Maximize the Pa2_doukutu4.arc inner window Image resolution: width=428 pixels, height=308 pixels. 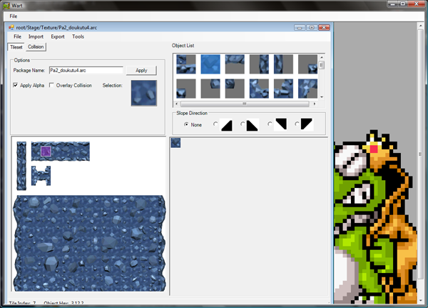click(x=312, y=27)
